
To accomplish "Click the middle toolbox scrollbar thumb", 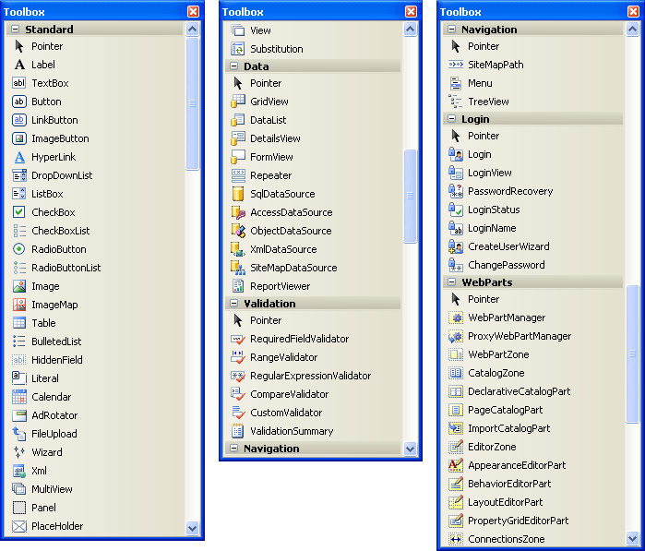I will click(x=410, y=196).
